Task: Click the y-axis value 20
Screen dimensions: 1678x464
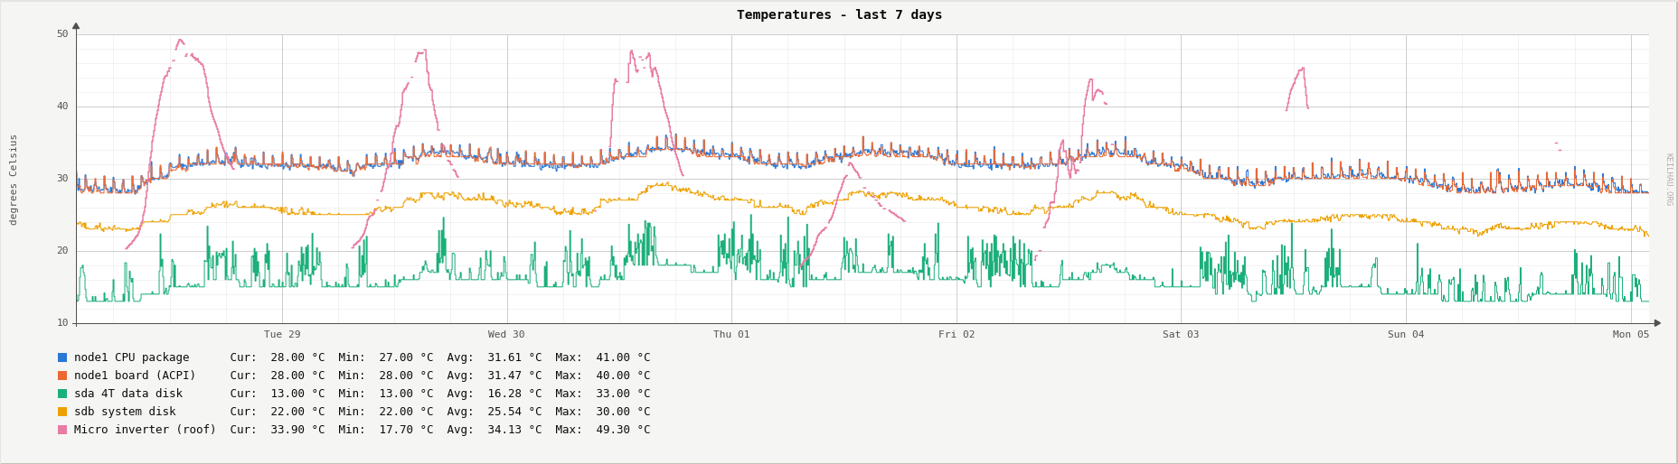Action: 62,251
